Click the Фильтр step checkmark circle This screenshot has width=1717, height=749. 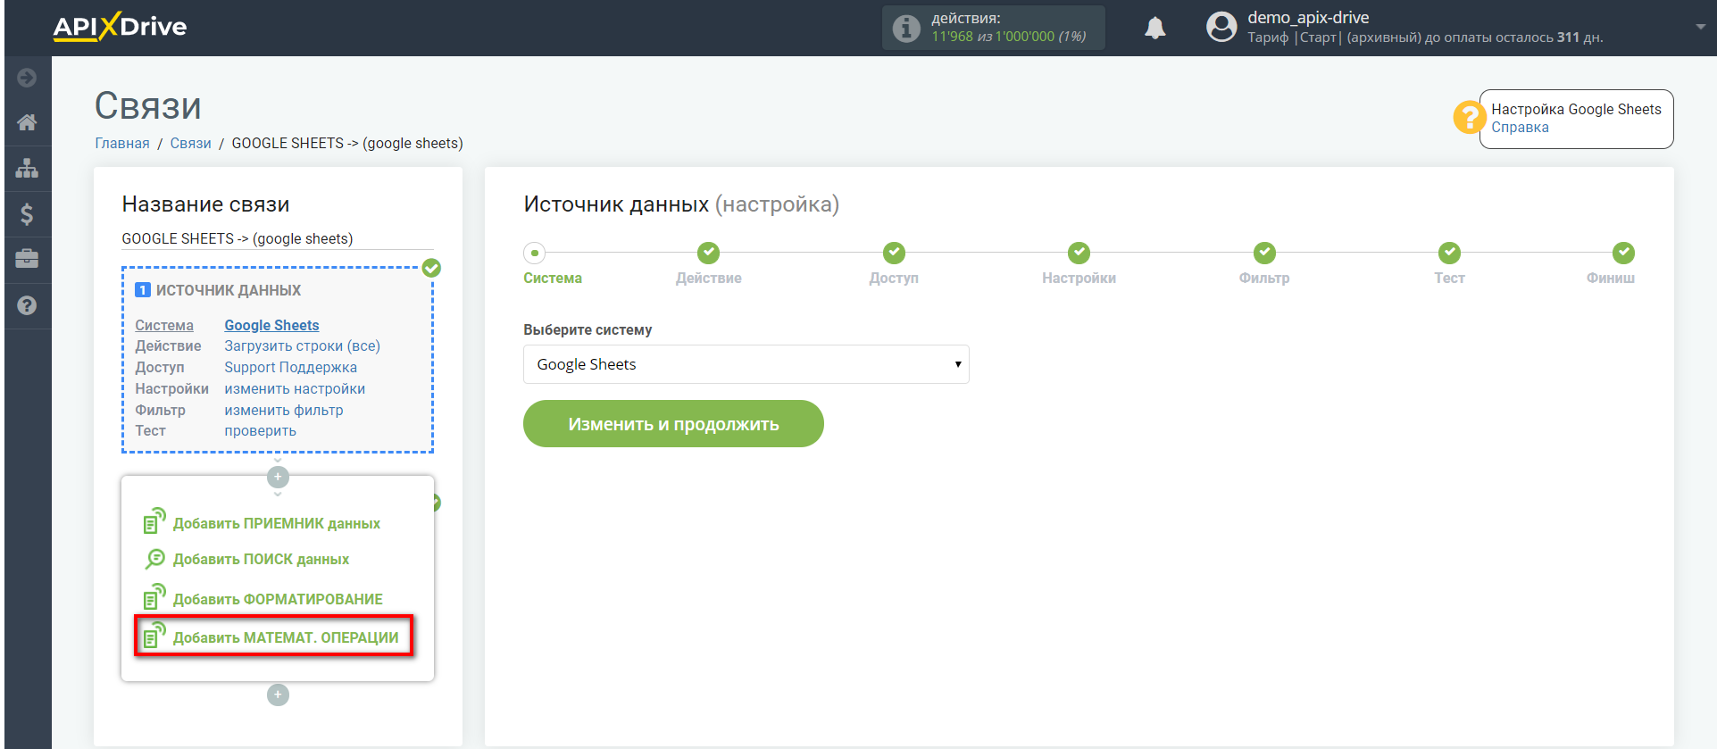1264,253
